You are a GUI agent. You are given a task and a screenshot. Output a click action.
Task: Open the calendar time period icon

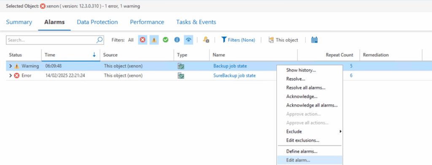[314, 40]
